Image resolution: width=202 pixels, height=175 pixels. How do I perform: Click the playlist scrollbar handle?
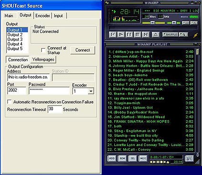tap(197, 52)
